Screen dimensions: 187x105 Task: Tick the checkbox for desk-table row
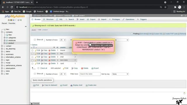pos(32,60)
